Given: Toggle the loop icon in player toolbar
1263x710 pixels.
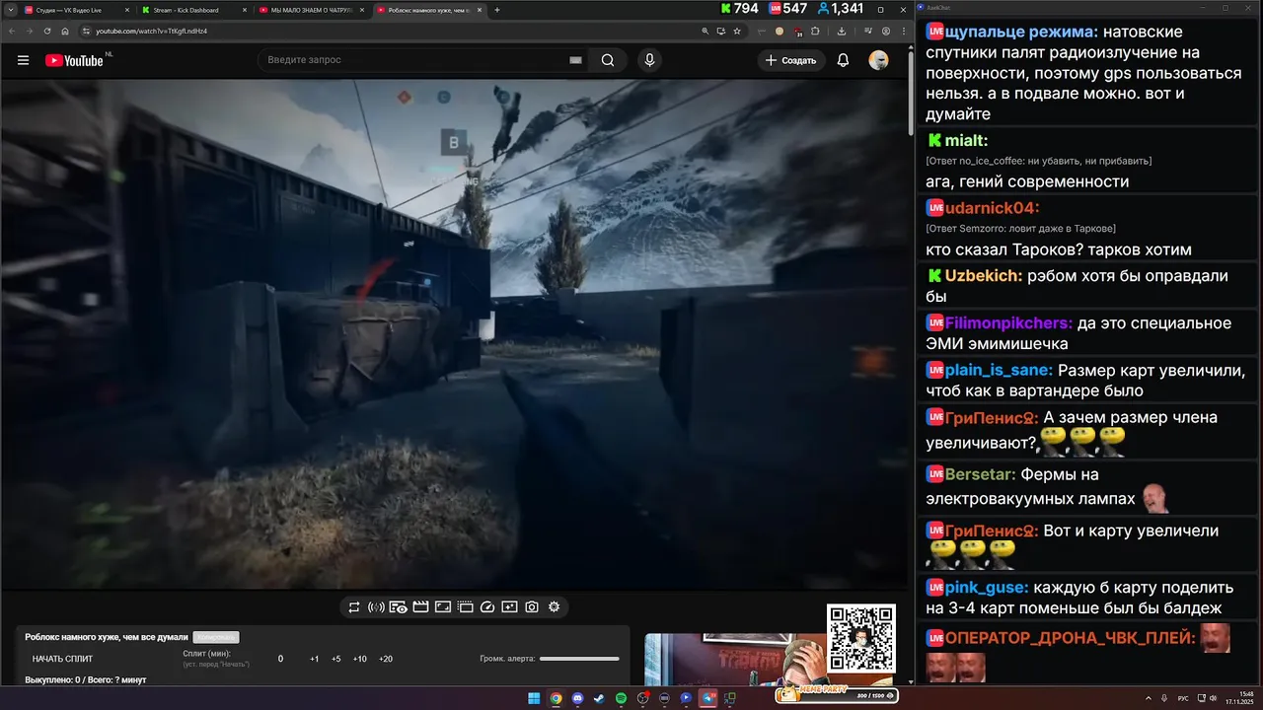Looking at the screenshot, I should point(354,607).
